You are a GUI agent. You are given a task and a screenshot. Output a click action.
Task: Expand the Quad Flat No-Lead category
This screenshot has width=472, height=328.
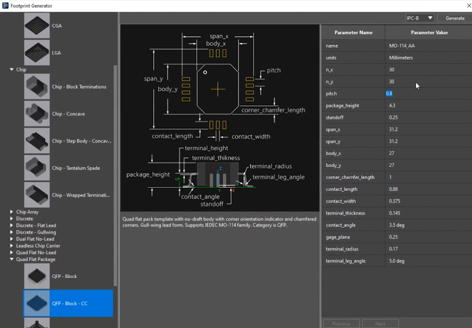pos(12,253)
